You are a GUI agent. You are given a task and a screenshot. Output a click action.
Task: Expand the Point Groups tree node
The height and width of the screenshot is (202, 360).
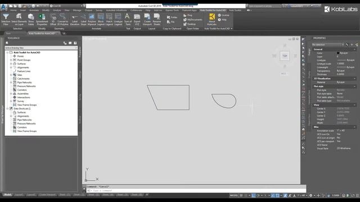coord(11,60)
